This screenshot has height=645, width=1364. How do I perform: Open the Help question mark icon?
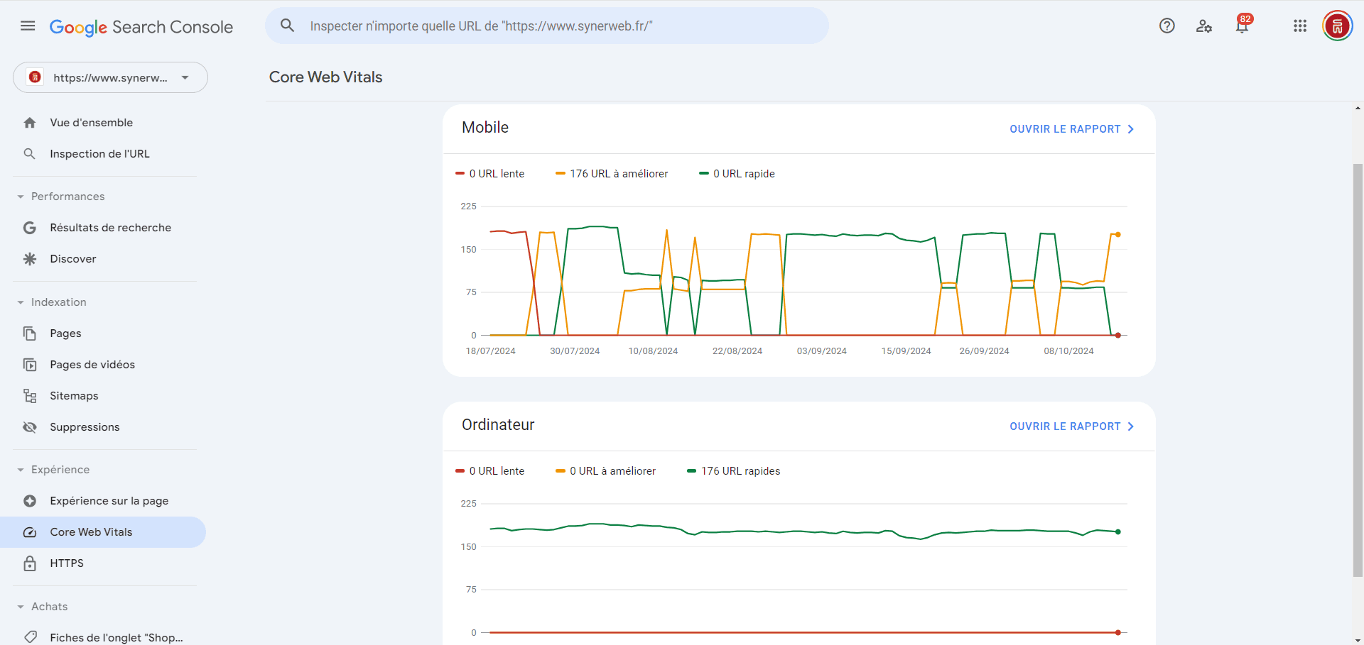click(x=1167, y=26)
